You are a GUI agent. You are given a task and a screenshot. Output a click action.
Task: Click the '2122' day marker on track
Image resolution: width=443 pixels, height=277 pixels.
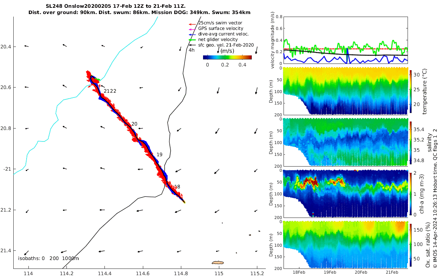(x=110, y=91)
